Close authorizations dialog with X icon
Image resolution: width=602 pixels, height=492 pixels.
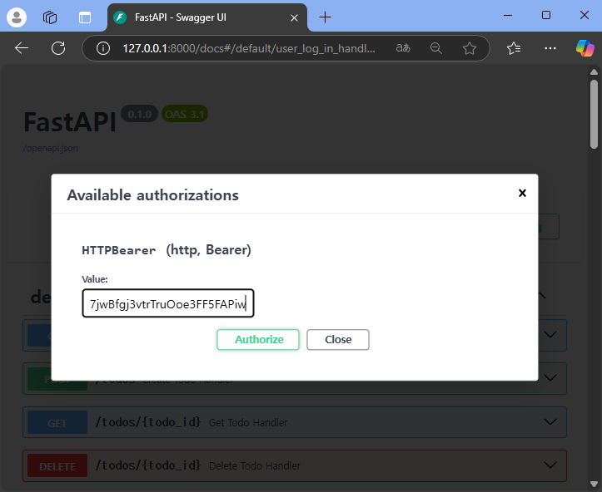tap(522, 193)
